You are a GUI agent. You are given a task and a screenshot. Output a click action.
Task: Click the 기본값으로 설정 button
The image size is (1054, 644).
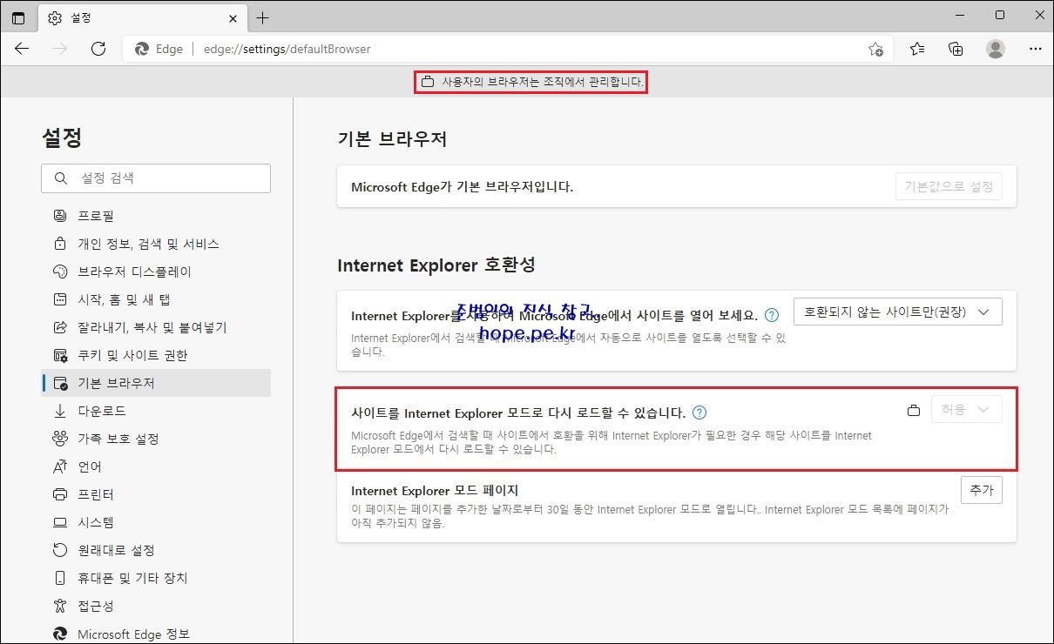pos(949,186)
